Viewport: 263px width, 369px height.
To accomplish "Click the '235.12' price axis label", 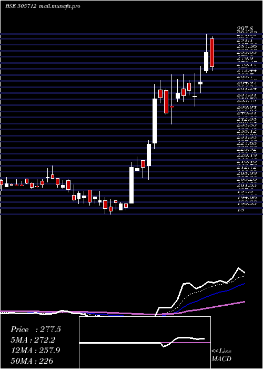I will pos(247,131).
